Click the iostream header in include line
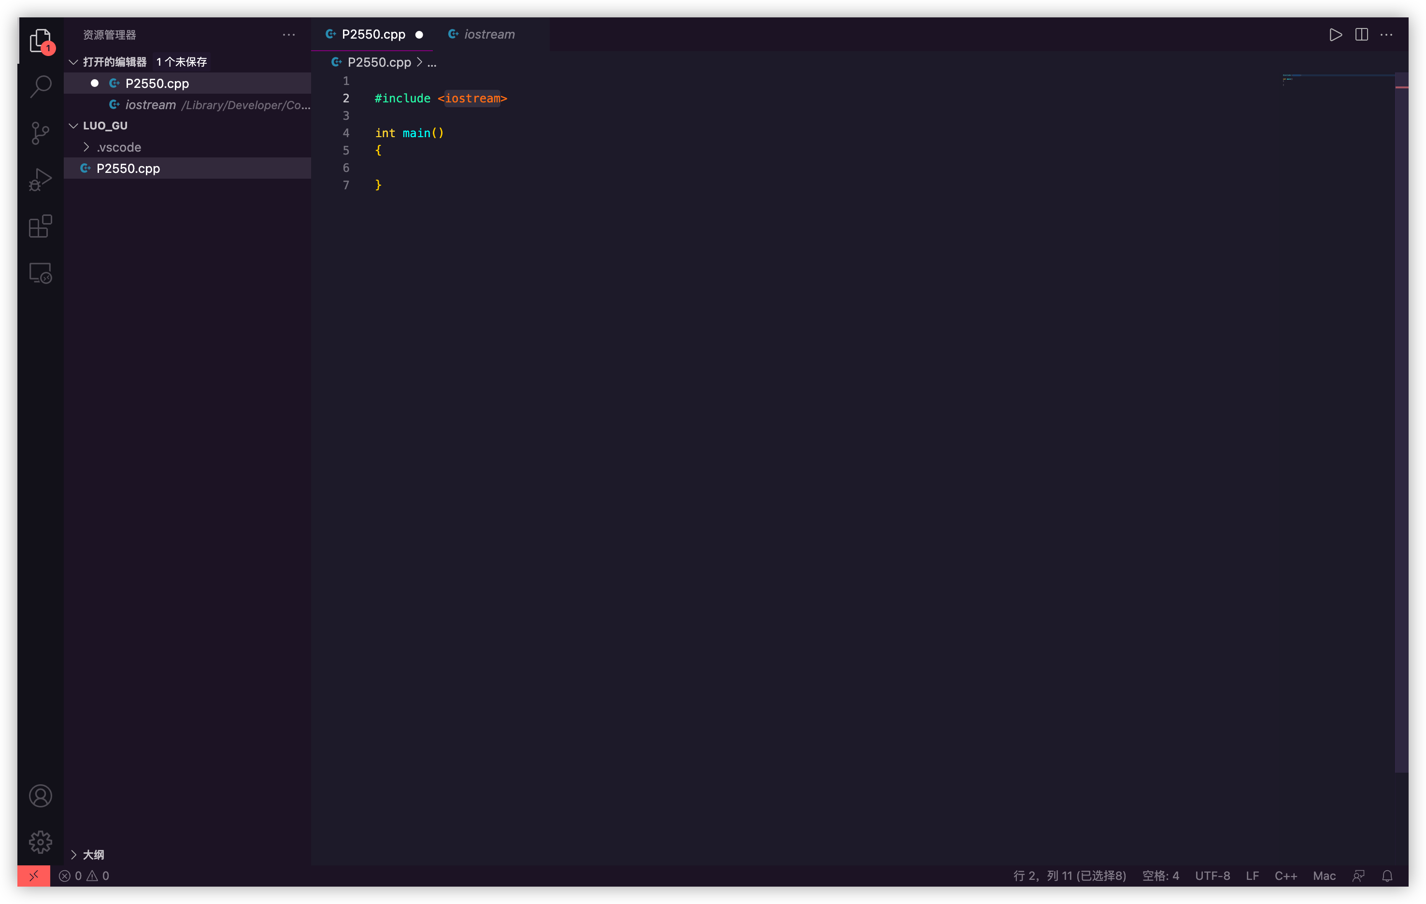 (472, 99)
